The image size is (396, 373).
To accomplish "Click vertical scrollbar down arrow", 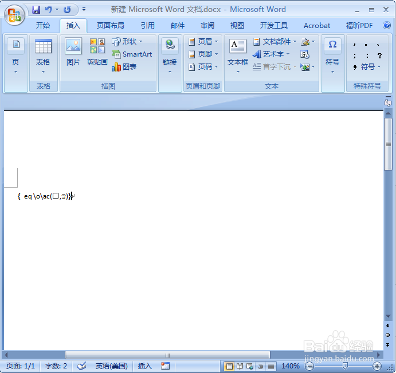I will click(388, 316).
